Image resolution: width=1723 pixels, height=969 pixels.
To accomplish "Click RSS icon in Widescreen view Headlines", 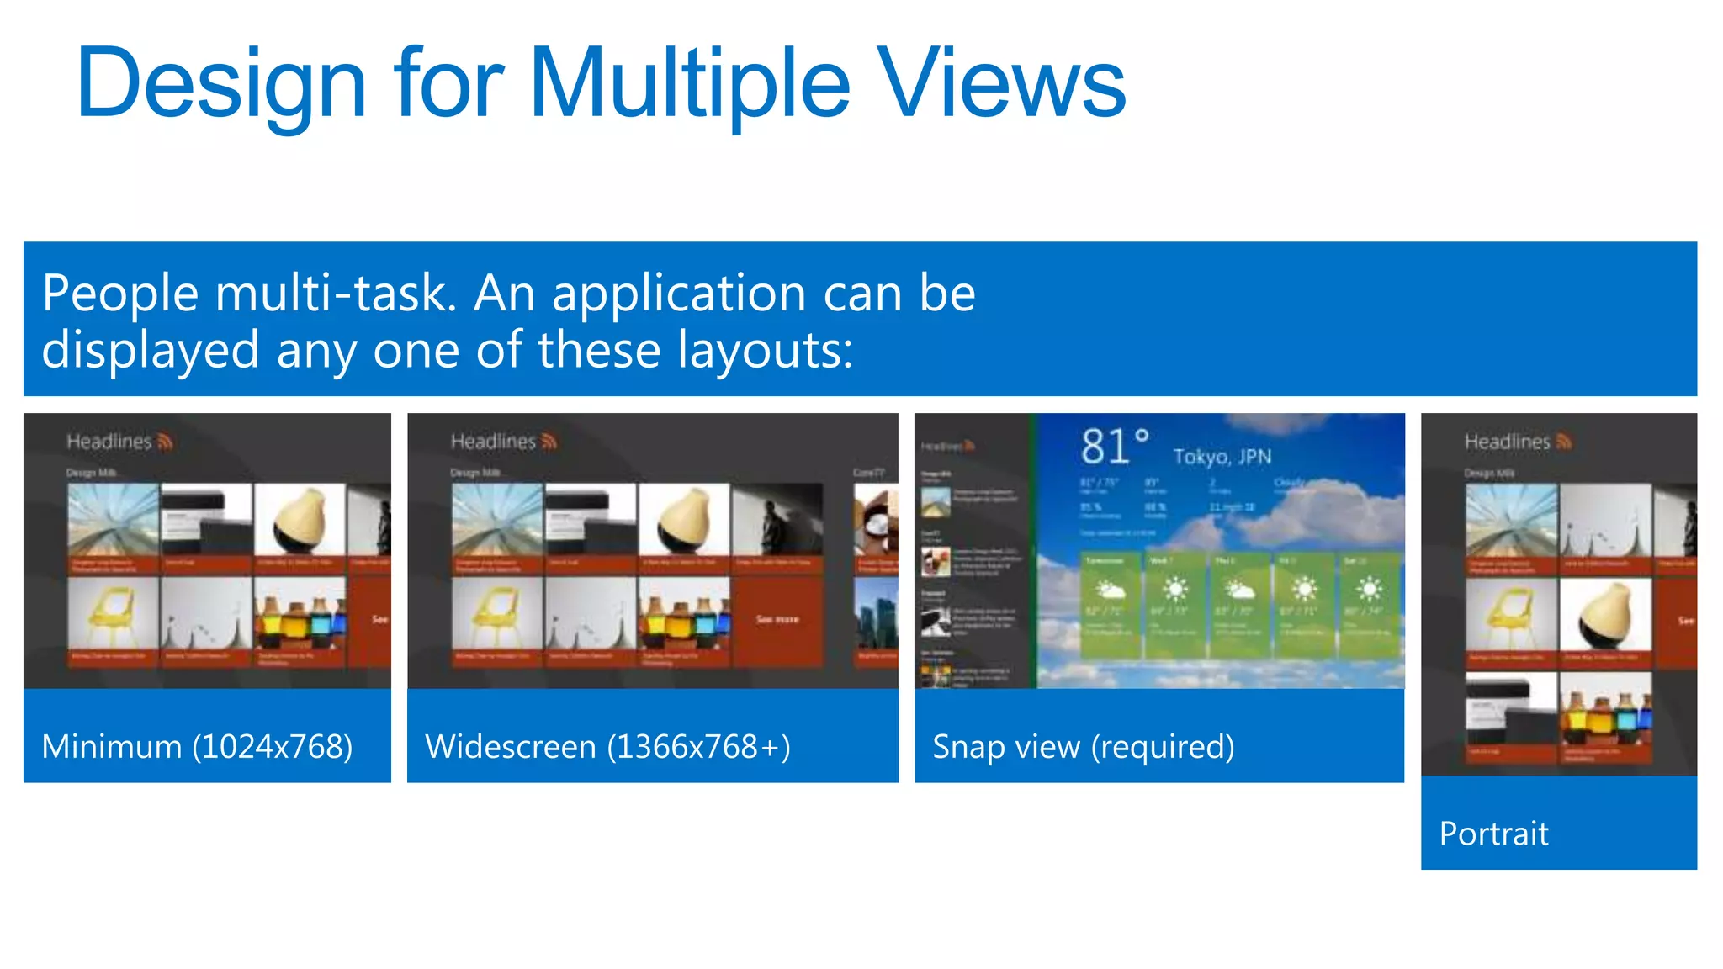I will [x=549, y=442].
